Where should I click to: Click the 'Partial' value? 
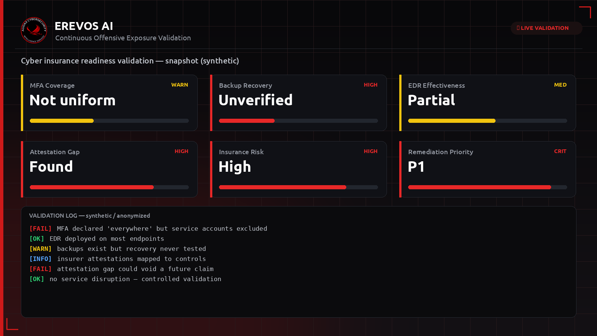coord(432,100)
